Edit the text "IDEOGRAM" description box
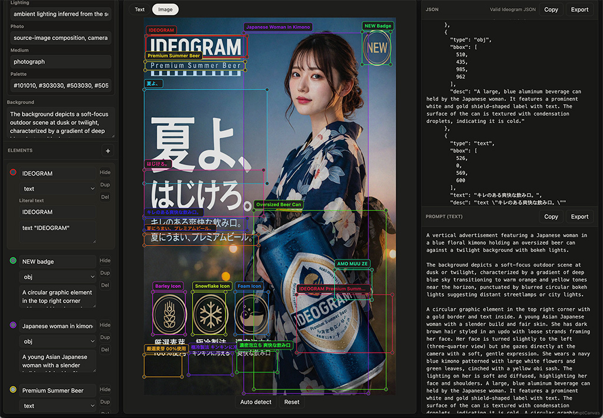 pos(57,232)
